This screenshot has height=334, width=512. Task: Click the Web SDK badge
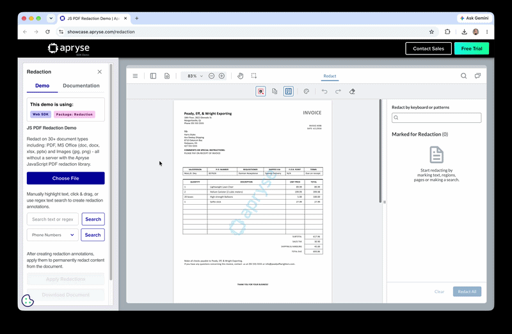click(40, 115)
